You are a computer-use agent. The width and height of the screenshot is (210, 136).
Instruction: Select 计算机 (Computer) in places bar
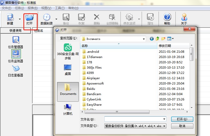[68, 110]
